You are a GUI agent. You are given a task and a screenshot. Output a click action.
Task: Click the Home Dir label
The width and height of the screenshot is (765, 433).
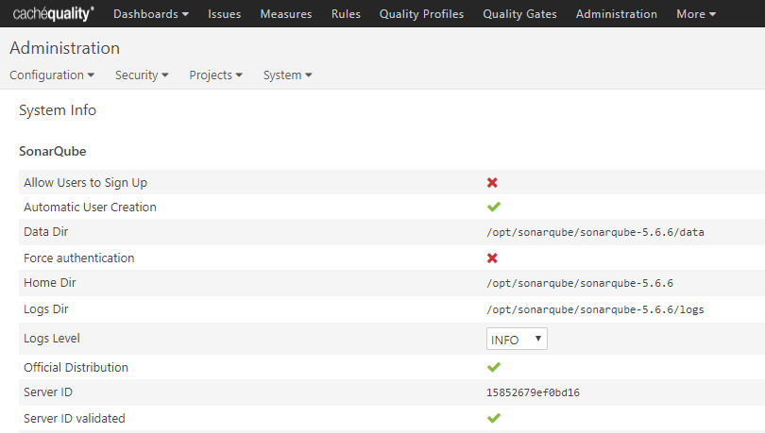coord(50,282)
